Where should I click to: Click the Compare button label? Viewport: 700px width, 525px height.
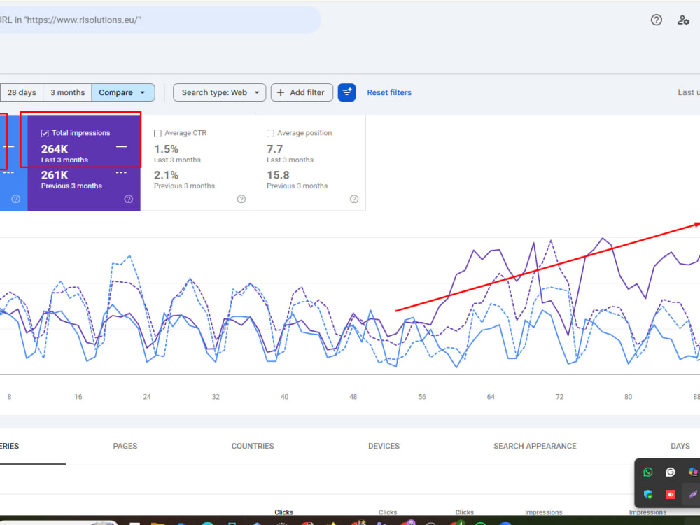tap(115, 92)
